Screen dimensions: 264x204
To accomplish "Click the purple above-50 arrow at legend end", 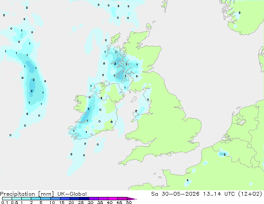I will (132, 199).
